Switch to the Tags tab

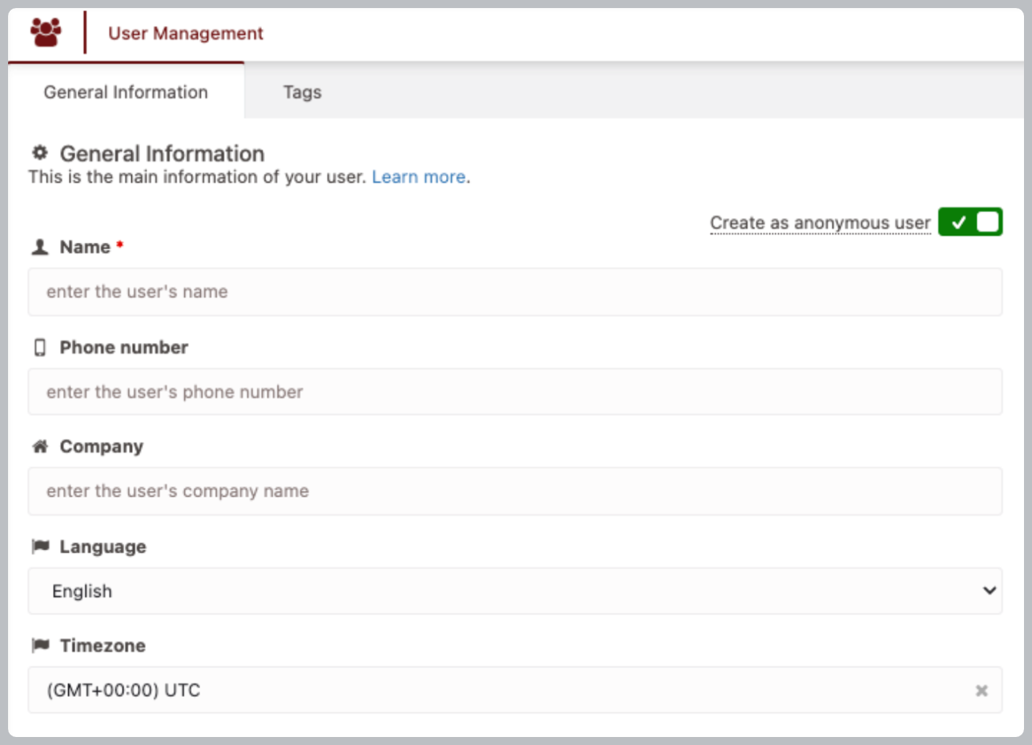pyautogui.click(x=303, y=92)
